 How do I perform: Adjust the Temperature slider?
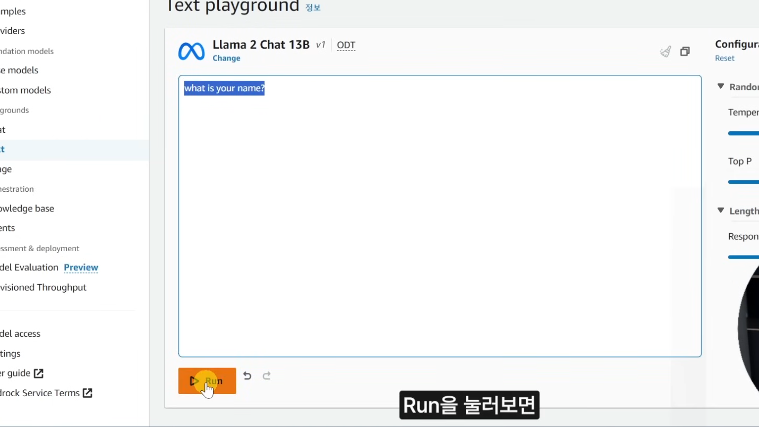point(743,133)
